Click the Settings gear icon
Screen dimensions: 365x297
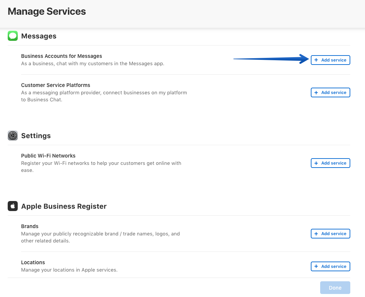click(x=13, y=135)
